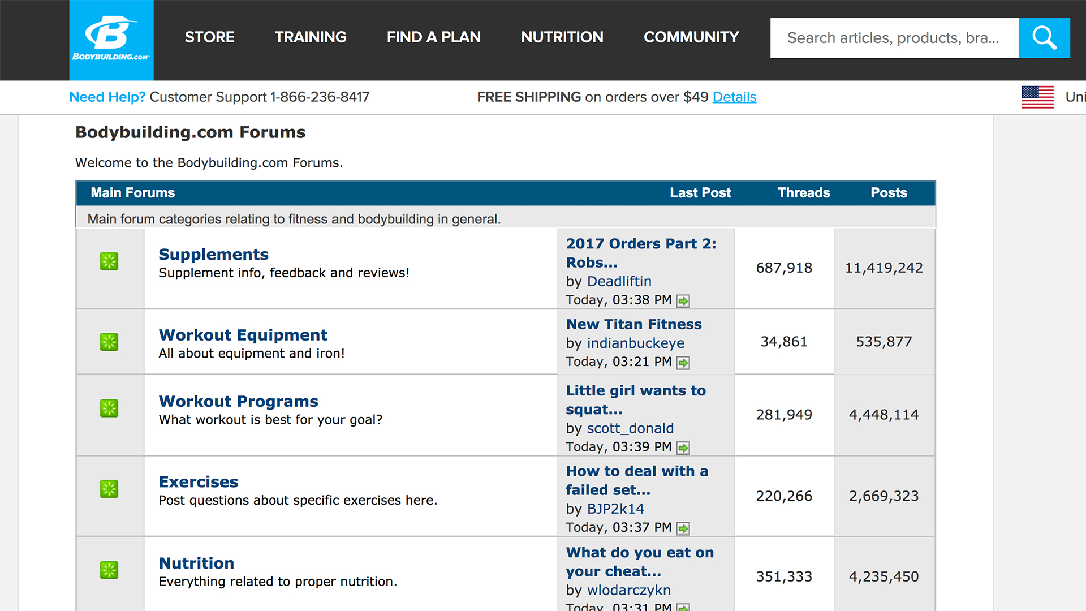
Task: Click the Exercises forum status icon
Action: [x=109, y=489]
